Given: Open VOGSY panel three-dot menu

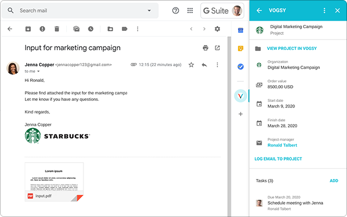Looking at the screenshot, I should [324, 10].
